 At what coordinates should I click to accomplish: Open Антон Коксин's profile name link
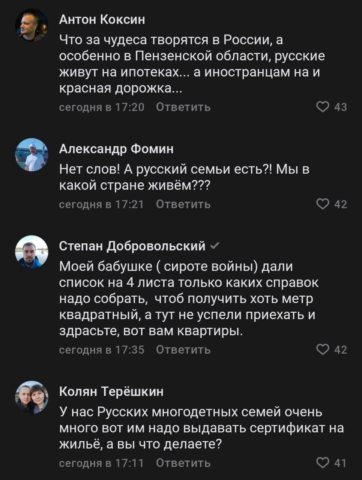pos(102,19)
